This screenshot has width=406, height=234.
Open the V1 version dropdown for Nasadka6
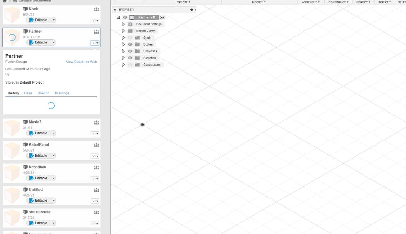tap(95, 179)
